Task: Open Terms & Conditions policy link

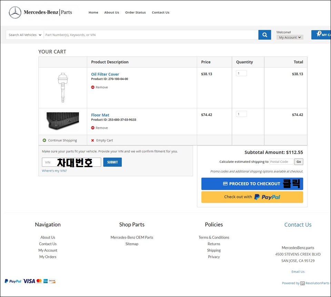Action: pos(214,237)
